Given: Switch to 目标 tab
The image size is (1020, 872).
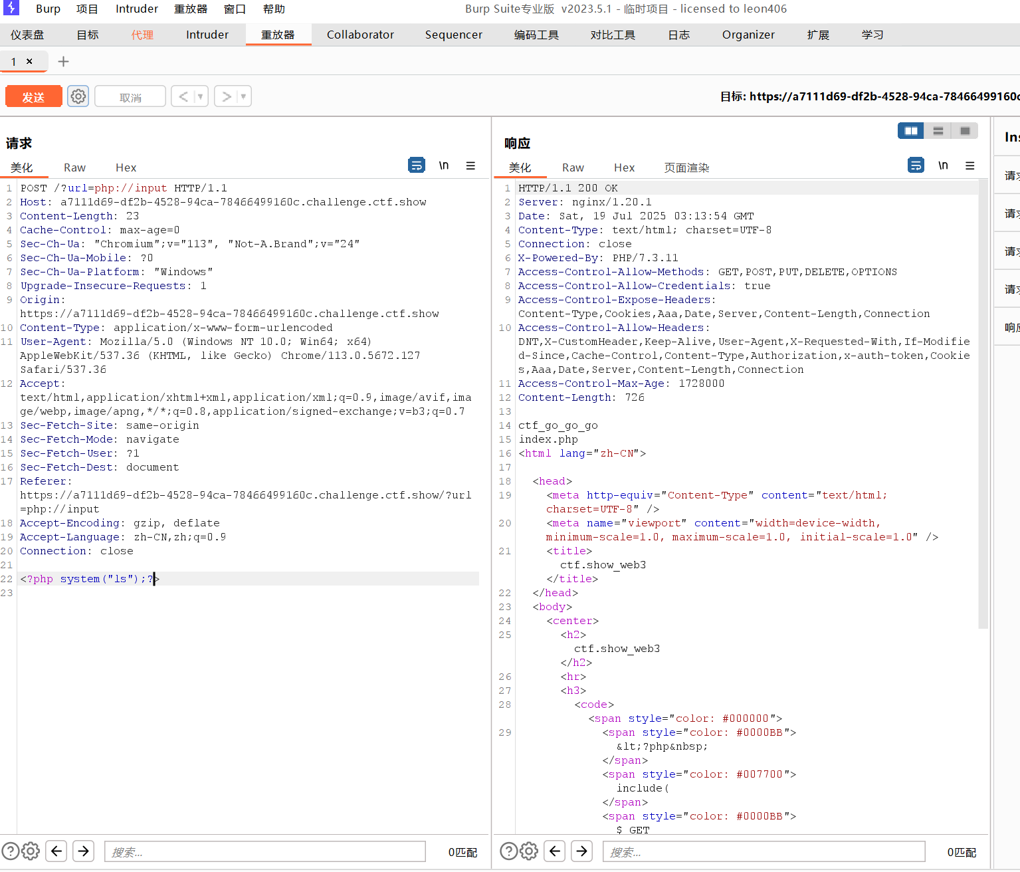Looking at the screenshot, I should (88, 35).
